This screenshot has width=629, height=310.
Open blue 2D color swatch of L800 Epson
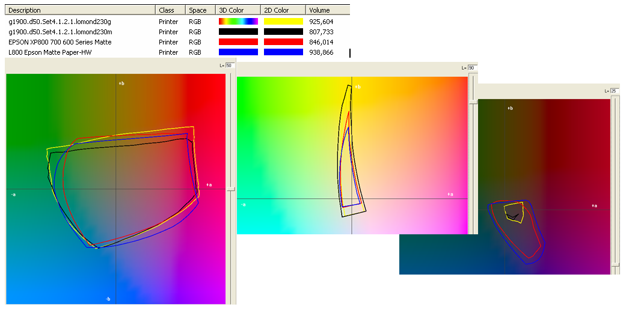pos(283,52)
